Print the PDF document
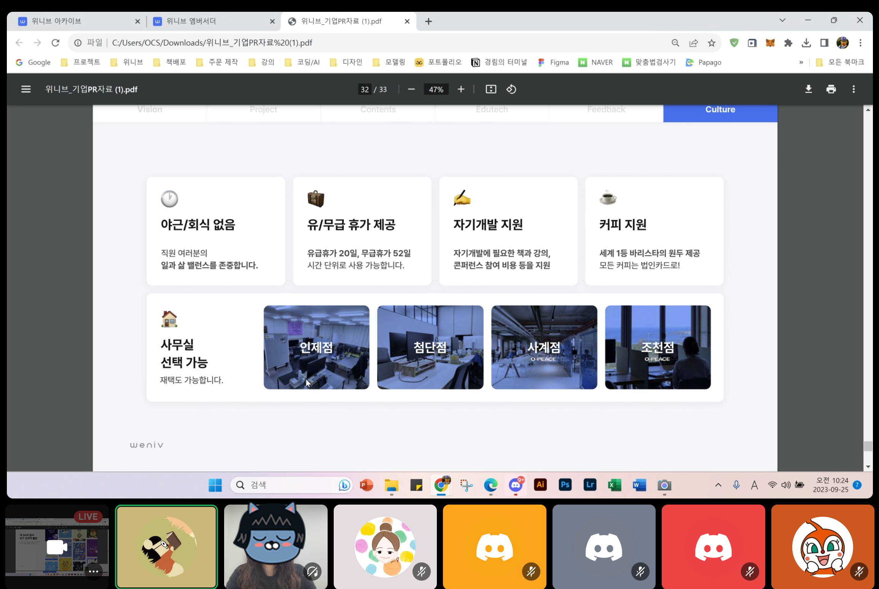879x589 pixels. [x=831, y=89]
